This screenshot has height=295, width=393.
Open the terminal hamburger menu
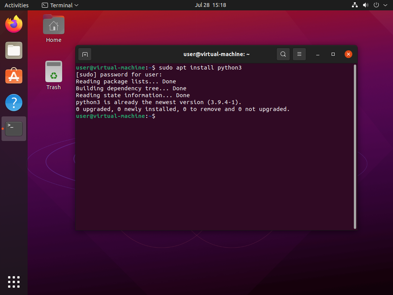pyautogui.click(x=299, y=54)
